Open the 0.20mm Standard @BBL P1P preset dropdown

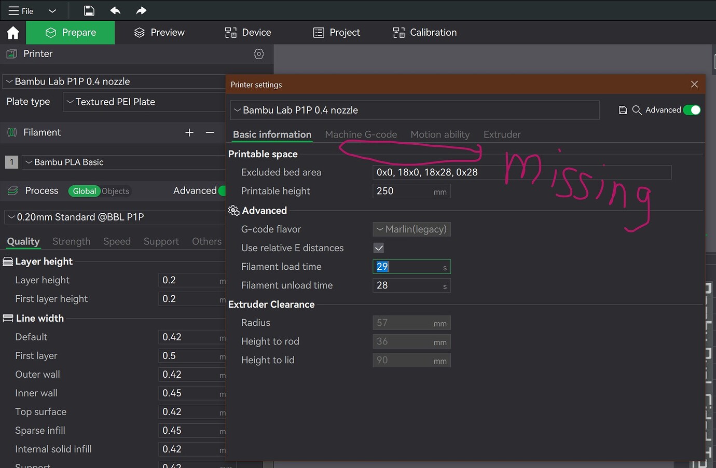click(x=115, y=217)
